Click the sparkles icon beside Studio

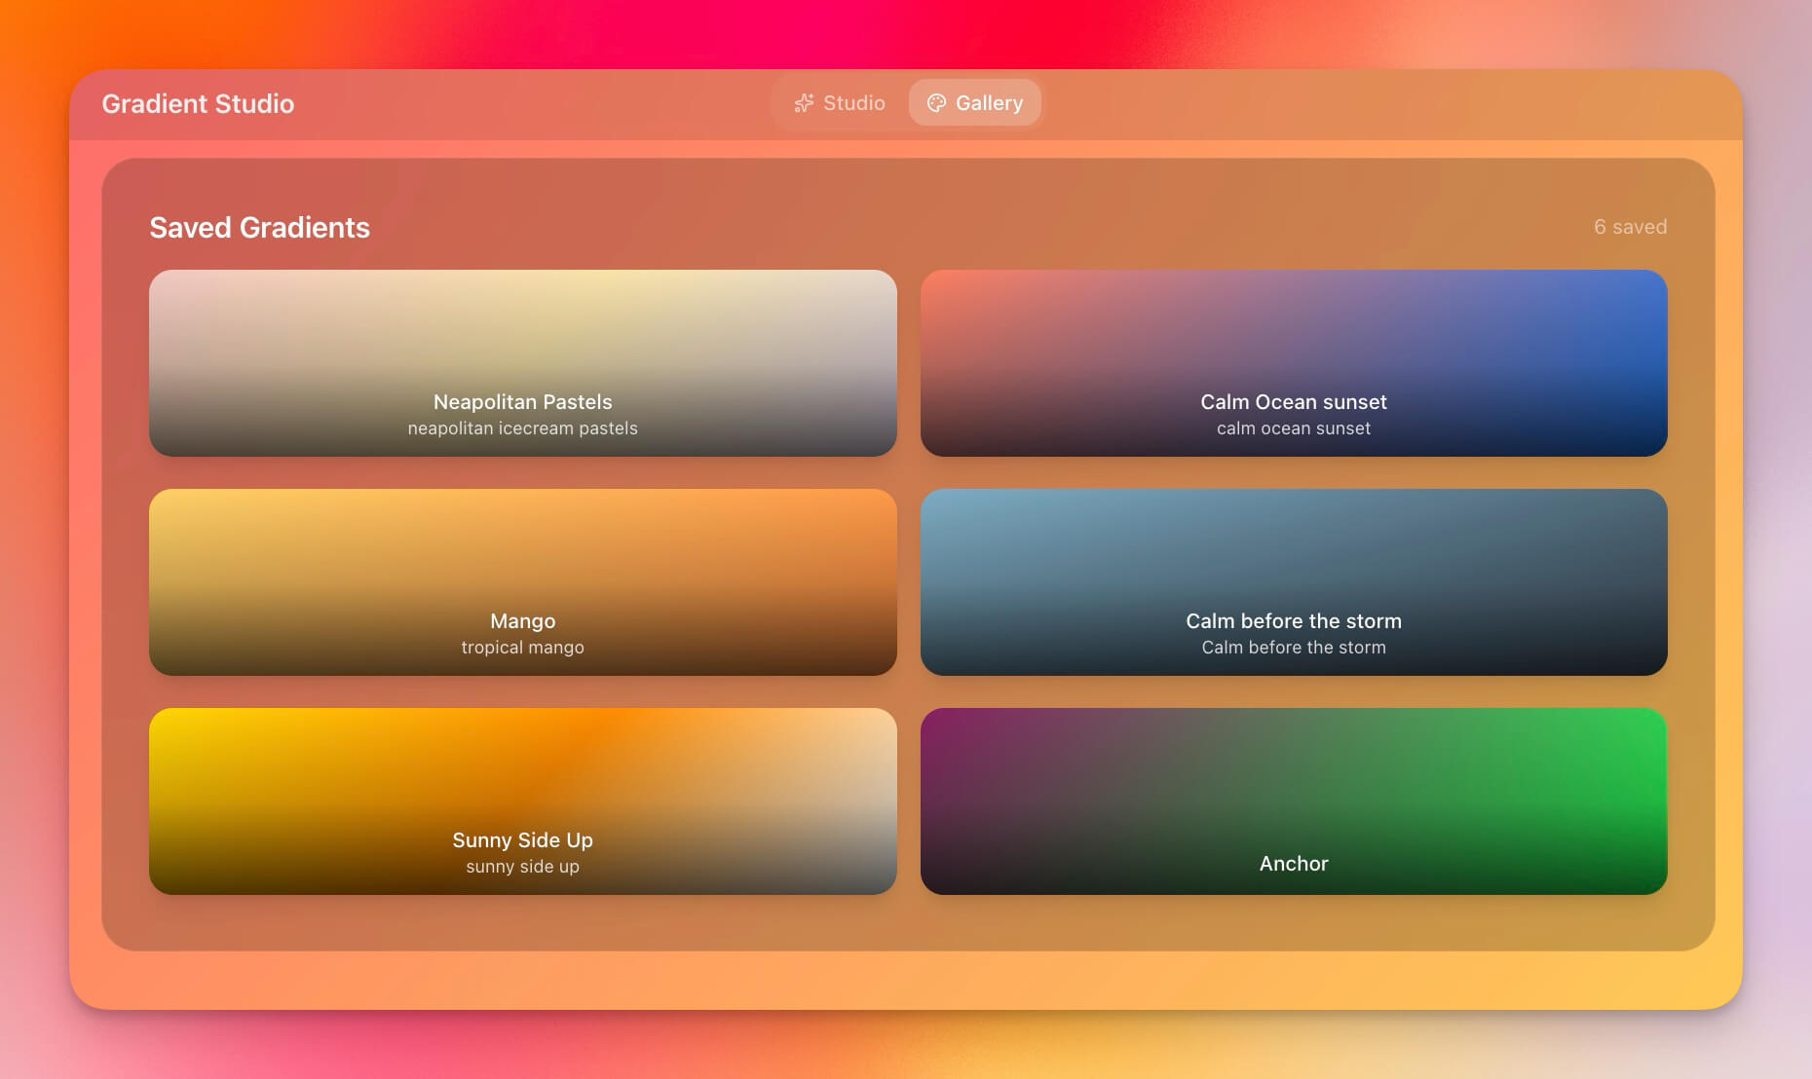[803, 102]
